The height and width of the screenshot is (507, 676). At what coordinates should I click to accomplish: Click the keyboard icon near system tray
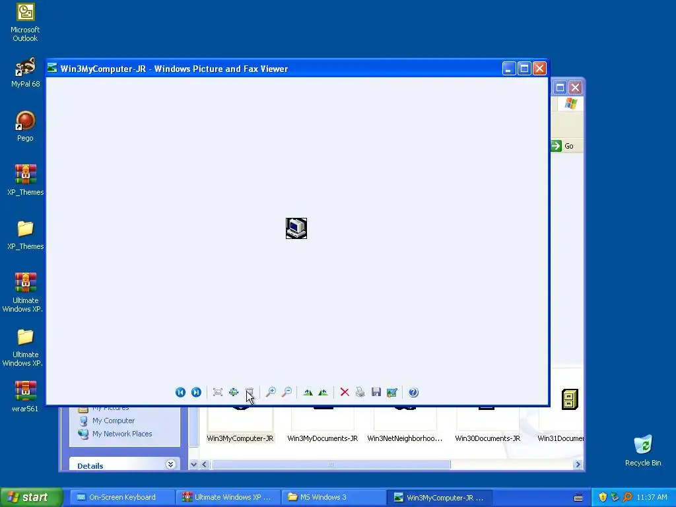578,498
